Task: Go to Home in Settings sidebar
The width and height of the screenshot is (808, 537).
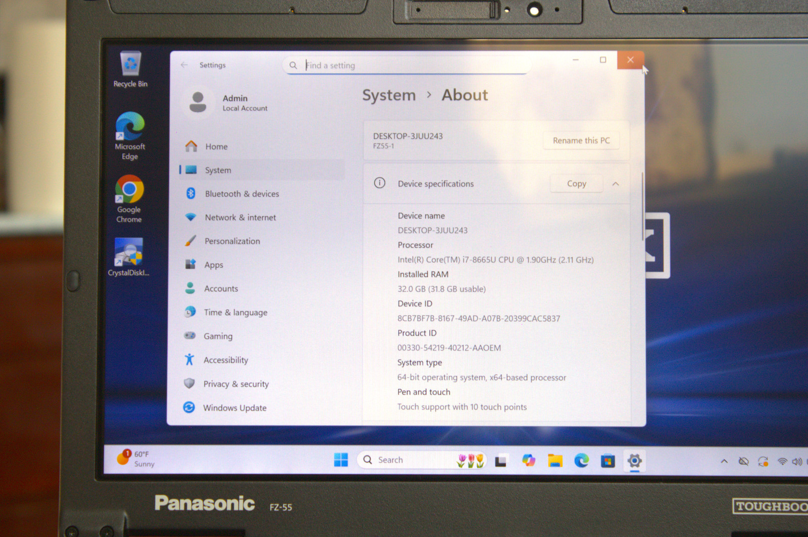Action: pyautogui.click(x=262, y=147)
